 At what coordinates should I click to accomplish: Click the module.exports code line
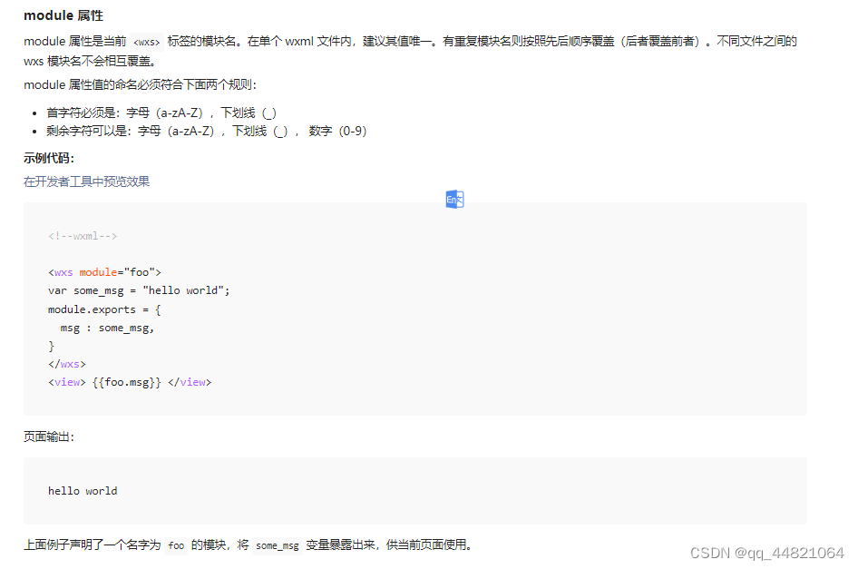tap(103, 308)
